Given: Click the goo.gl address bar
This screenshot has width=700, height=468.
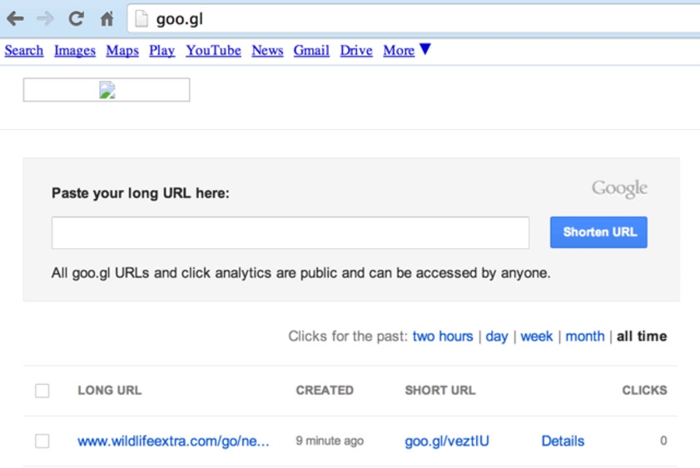Looking at the screenshot, I should 416,18.
